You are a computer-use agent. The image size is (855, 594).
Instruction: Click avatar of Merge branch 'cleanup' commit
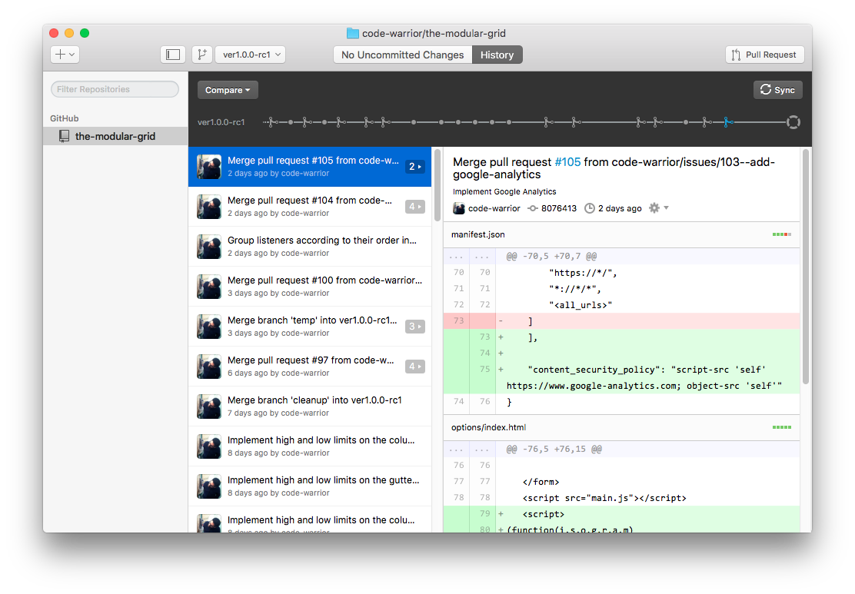tap(209, 406)
